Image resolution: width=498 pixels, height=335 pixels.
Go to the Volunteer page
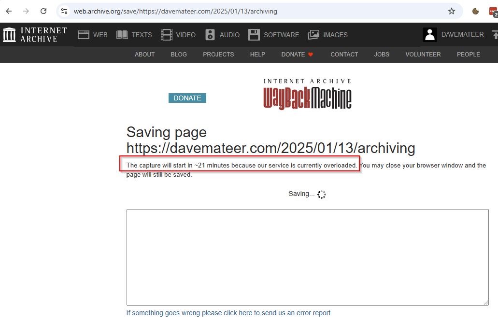(423, 55)
